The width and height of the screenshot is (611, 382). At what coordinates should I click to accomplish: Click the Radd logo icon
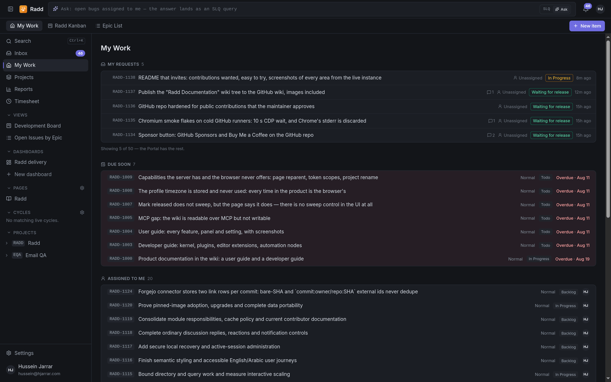coord(23,9)
